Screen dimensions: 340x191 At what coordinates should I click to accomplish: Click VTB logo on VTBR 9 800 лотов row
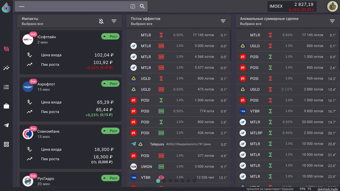[x=243, y=111]
